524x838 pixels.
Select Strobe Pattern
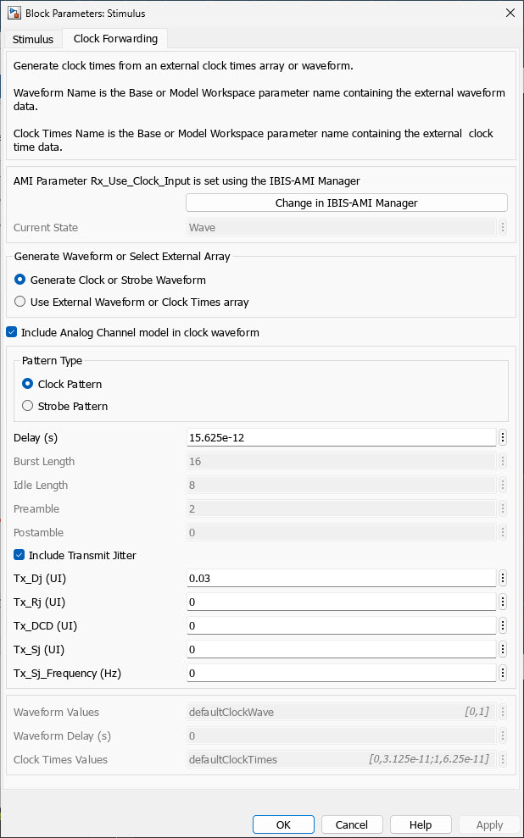click(27, 406)
